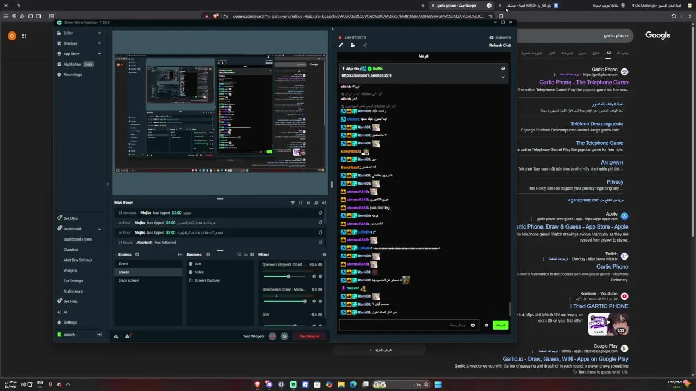Click the edit stream info pencil icon
The image size is (696, 391).
341,45
